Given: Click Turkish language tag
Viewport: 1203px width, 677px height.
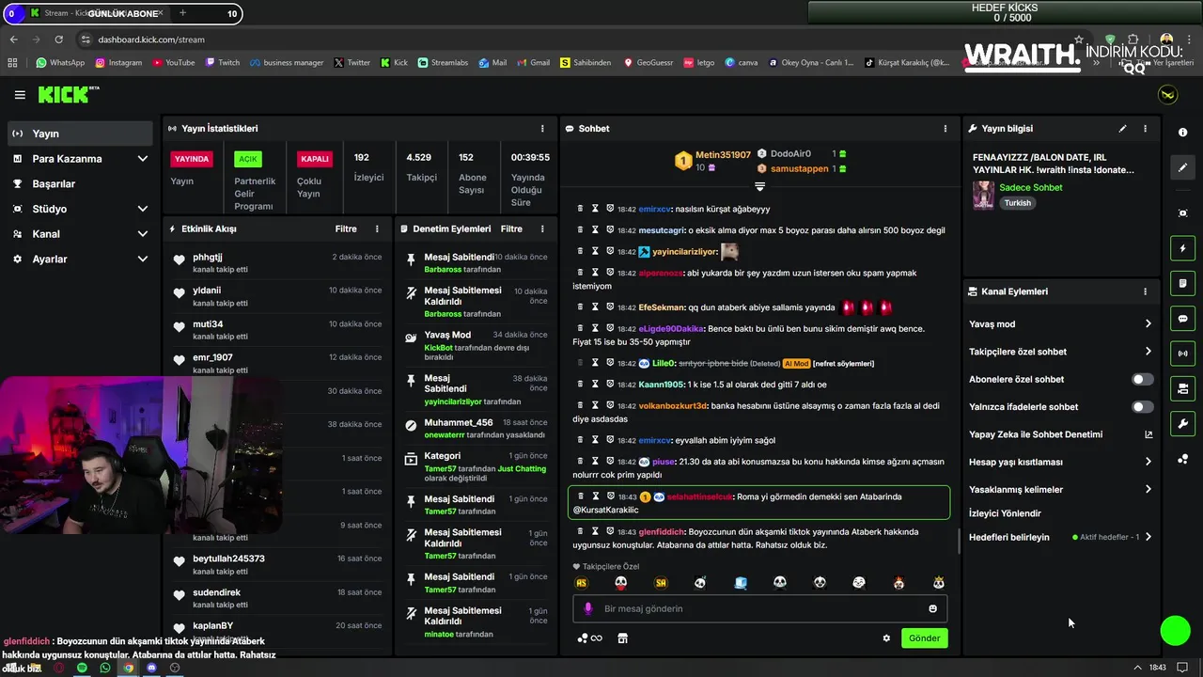Looking at the screenshot, I should coord(1017,203).
